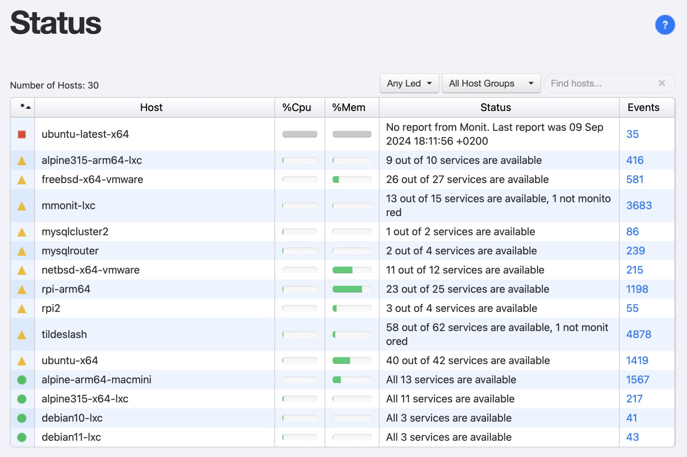This screenshot has height=457, width=687.
Task: Select host name mysqlrouter
Action: point(70,251)
